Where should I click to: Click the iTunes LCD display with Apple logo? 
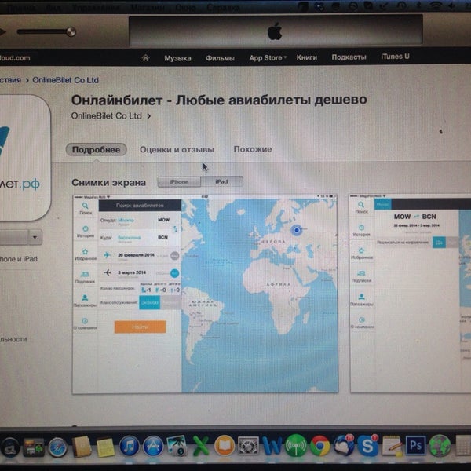click(276, 31)
